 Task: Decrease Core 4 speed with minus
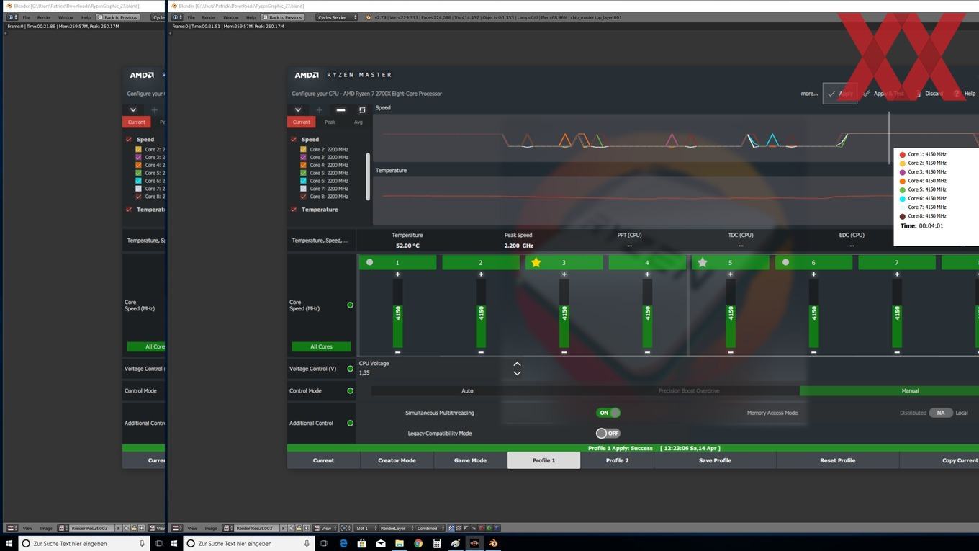pos(647,352)
